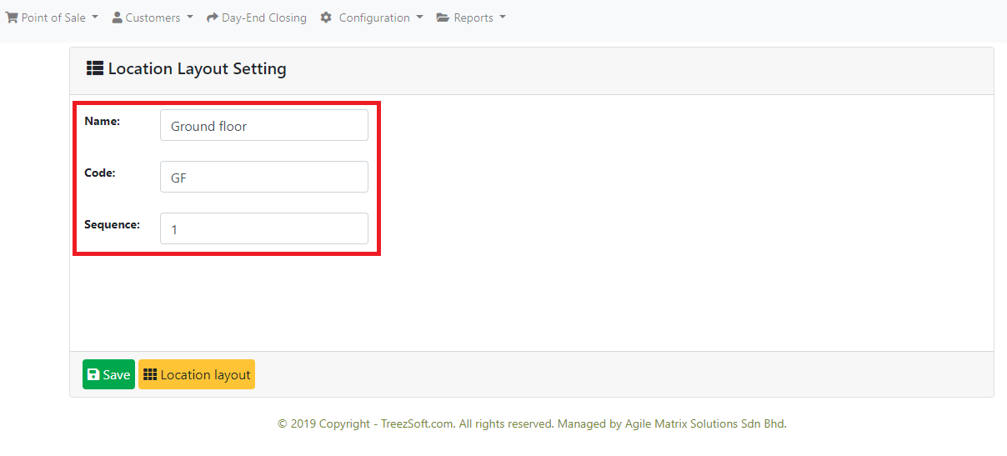Viewport: 1007px width, 456px height.
Task: Open the Day-End Closing menu item
Action: pyautogui.click(x=263, y=18)
